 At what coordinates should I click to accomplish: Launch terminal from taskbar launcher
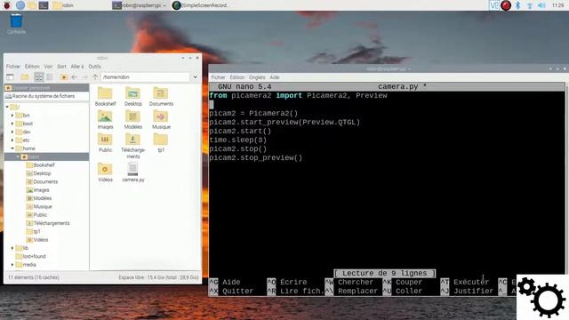[44, 5]
